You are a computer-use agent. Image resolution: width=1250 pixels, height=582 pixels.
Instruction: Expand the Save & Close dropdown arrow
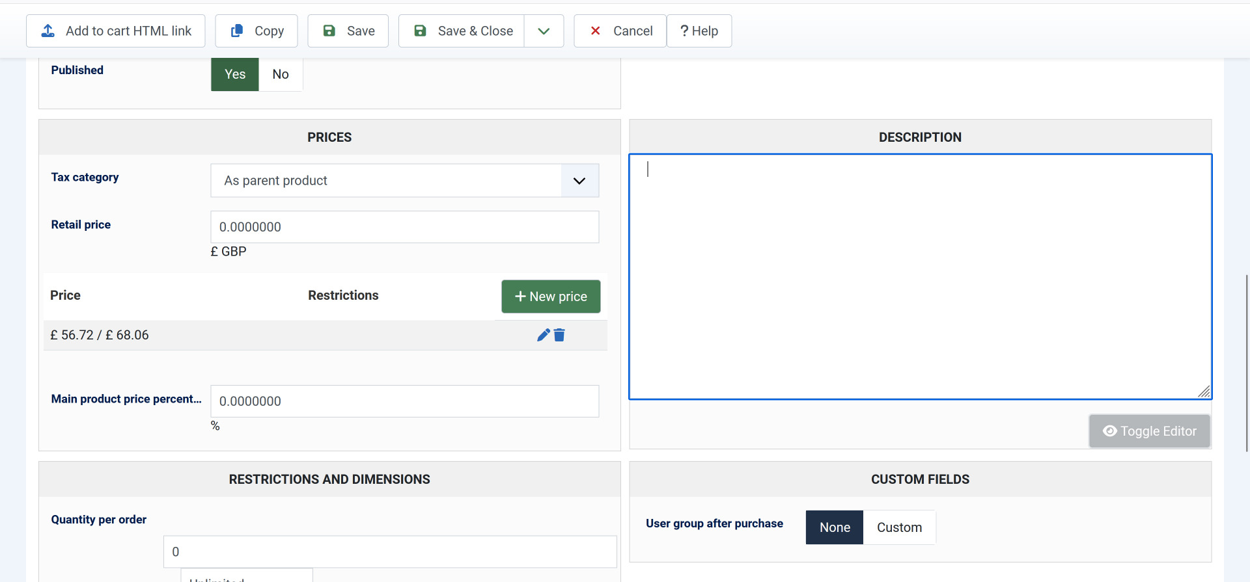click(x=544, y=31)
